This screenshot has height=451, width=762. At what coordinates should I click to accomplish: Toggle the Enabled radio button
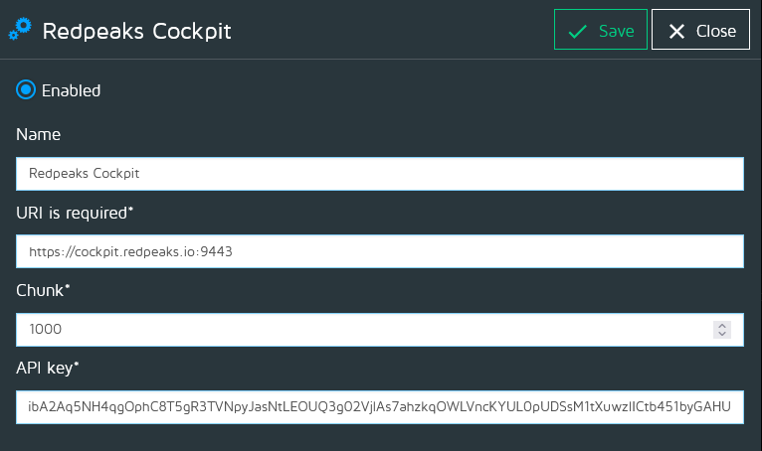[x=26, y=90]
